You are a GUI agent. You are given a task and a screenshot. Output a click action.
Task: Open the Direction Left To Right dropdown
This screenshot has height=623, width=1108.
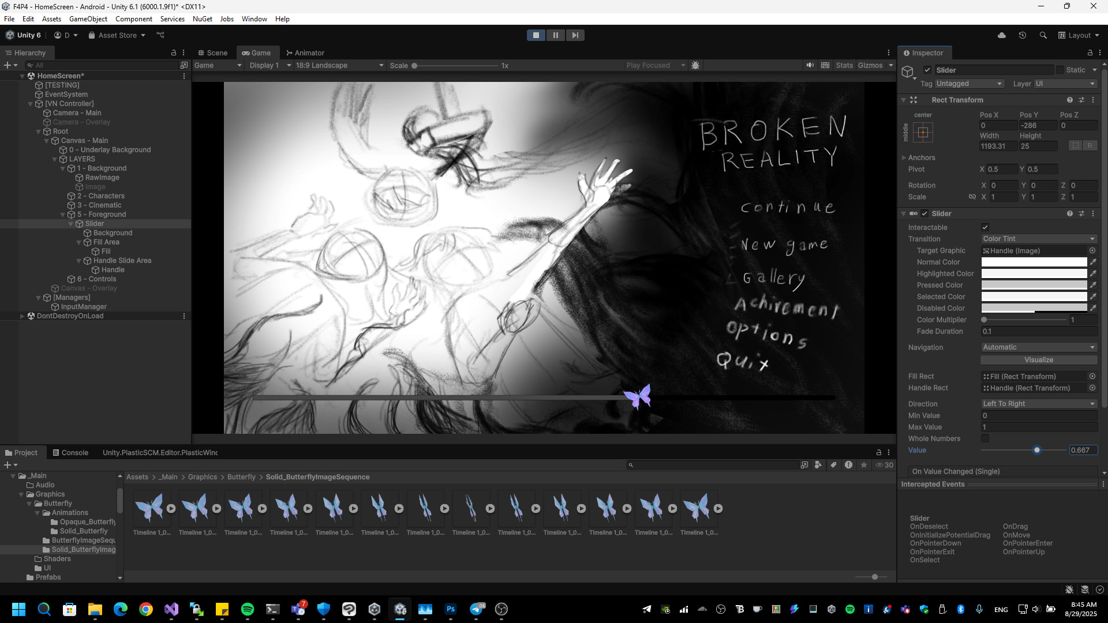click(x=1038, y=404)
